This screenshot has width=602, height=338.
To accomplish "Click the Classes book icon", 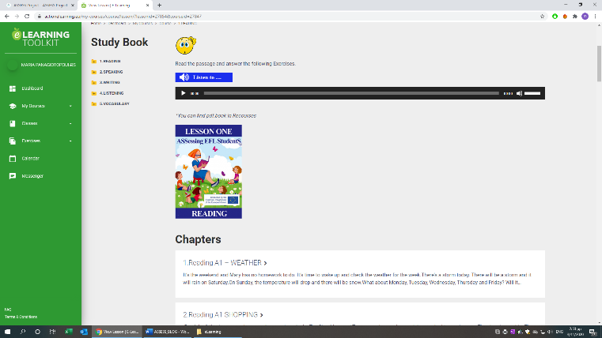I will [x=13, y=123].
